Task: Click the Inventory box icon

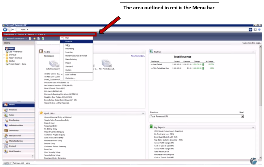Action: [x=6, y=131]
